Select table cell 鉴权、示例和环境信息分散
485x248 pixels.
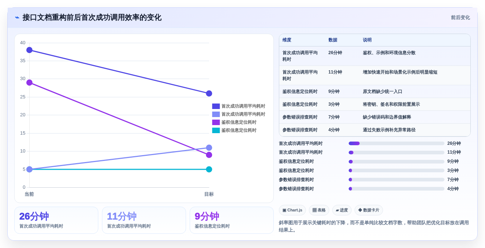point(389,53)
